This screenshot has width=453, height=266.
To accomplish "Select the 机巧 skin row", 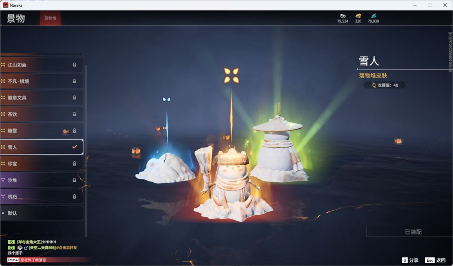I will (x=42, y=196).
